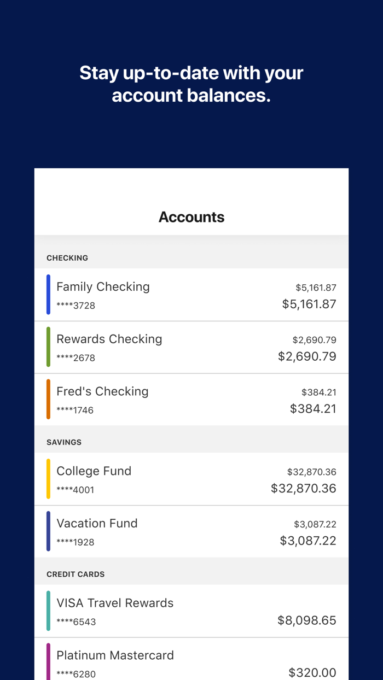Click account number ending 1928
This screenshot has height=680, width=383.
click(76, 542)
